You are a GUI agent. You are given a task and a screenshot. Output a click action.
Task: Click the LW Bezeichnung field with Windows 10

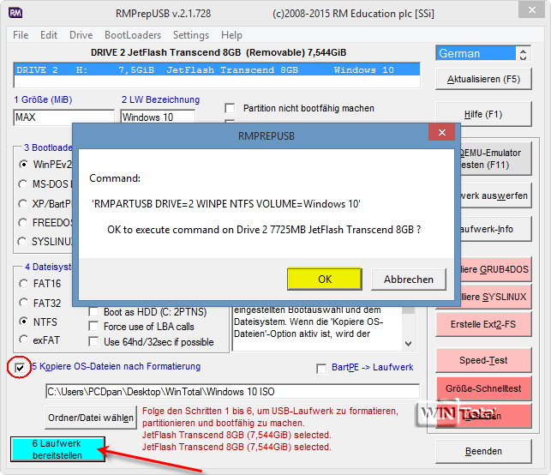click(158, 117)
